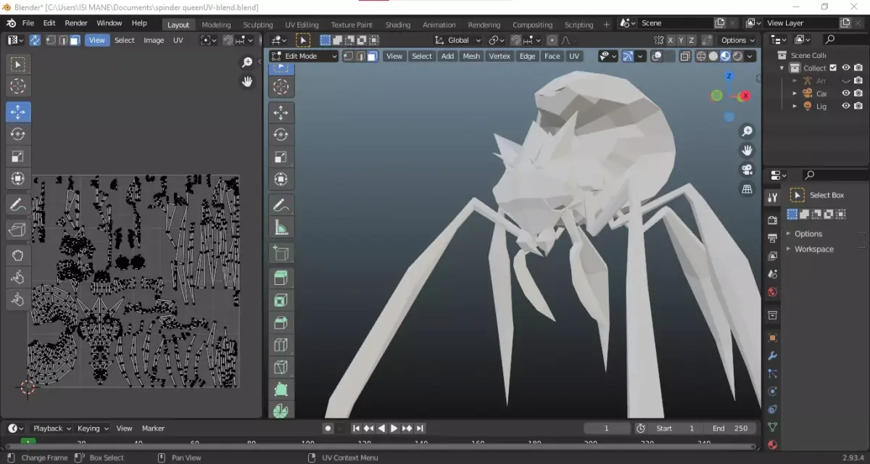Hide the Camera object in outliner
Screen dimensions: 870x464
pyautogui.click(x=845, y=93)
